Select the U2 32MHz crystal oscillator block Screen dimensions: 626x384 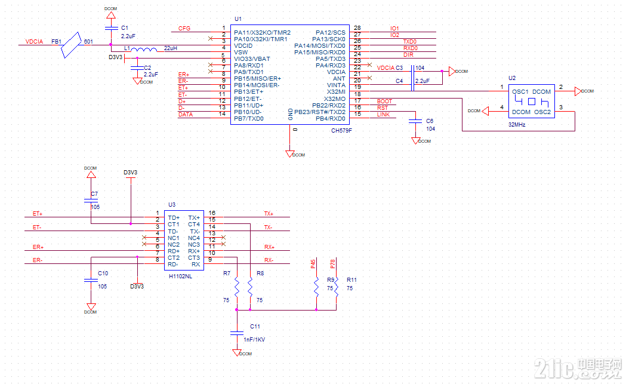(x=531, y=101)
